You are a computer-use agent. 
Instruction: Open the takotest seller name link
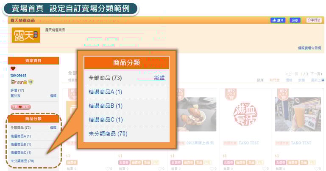click(18, 75)
